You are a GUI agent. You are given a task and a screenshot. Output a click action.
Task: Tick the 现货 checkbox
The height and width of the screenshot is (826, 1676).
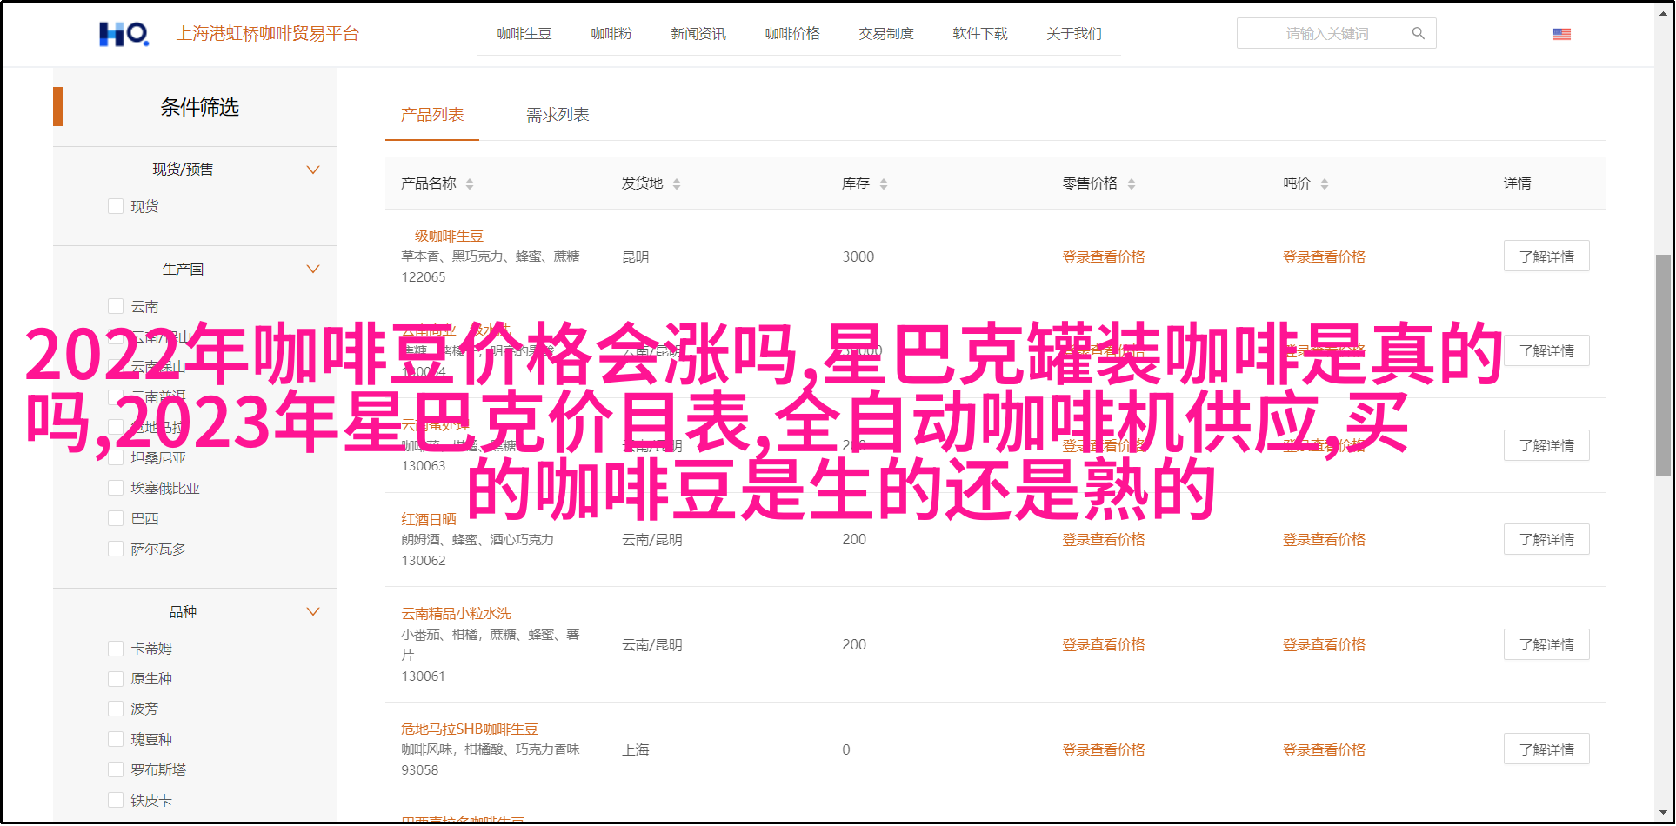[x=115, y=206]
